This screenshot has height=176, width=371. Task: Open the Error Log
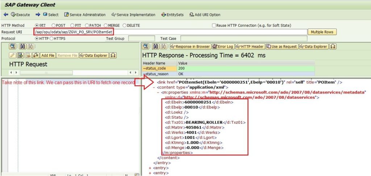click(x=223, y=47)
